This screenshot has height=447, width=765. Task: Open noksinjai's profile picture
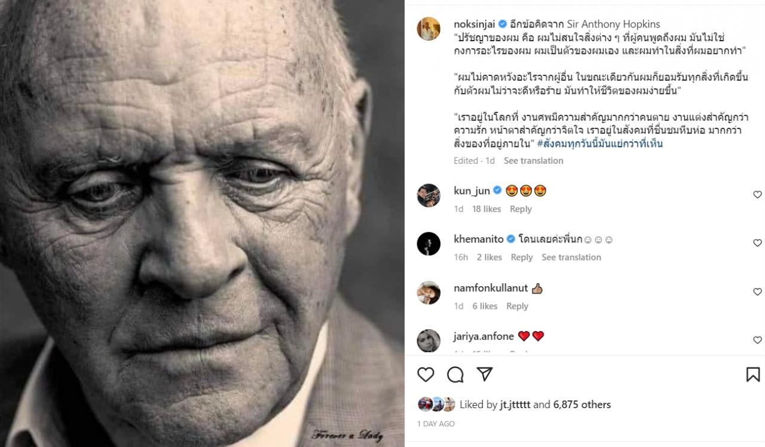coord(429,29)
